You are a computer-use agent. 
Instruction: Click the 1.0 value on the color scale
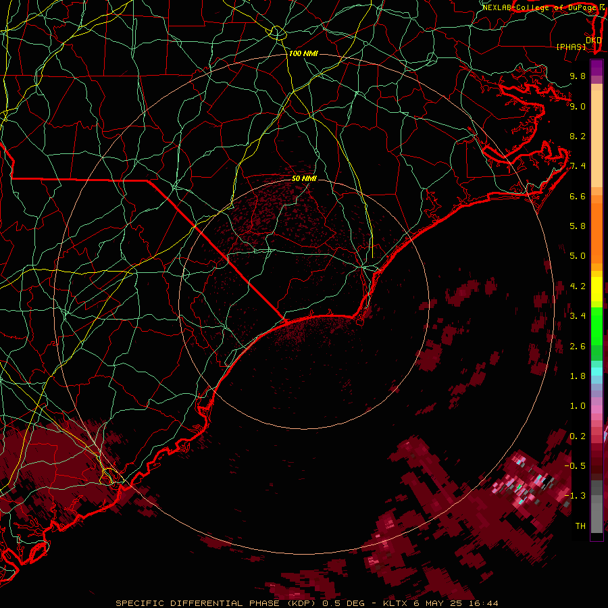click(x=578, y=406)
